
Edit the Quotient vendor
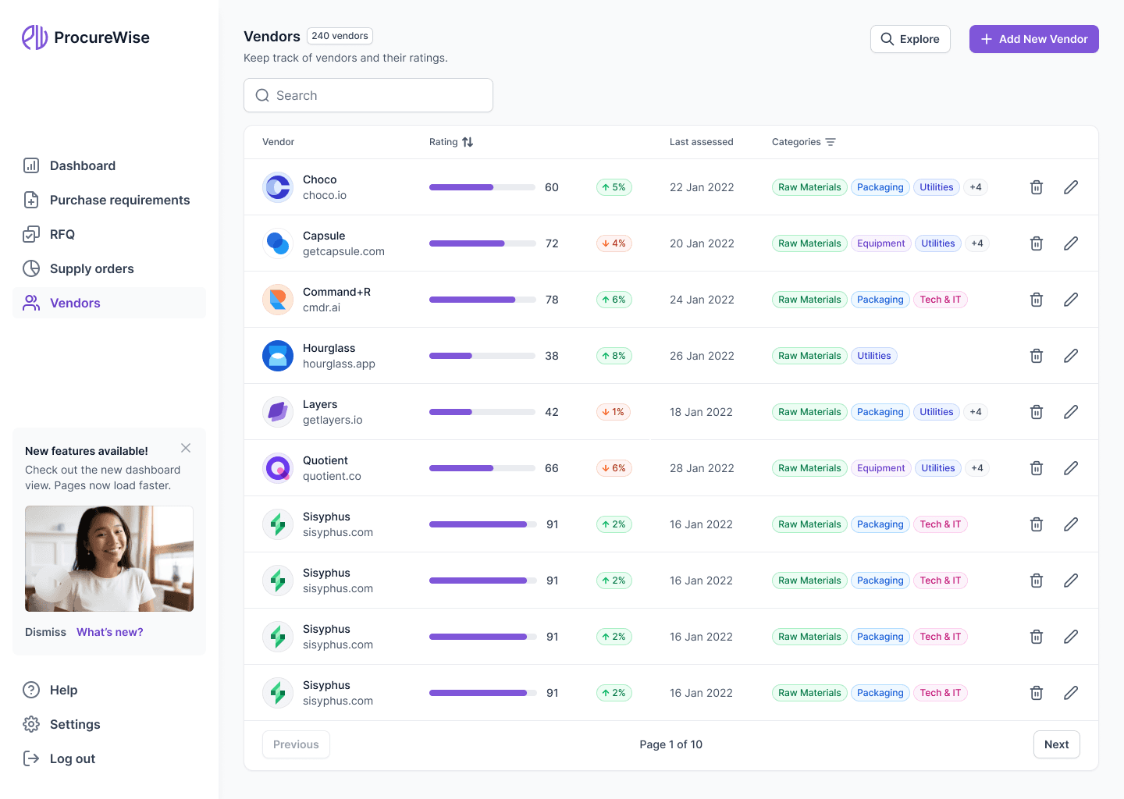[x=1071, y=468]
